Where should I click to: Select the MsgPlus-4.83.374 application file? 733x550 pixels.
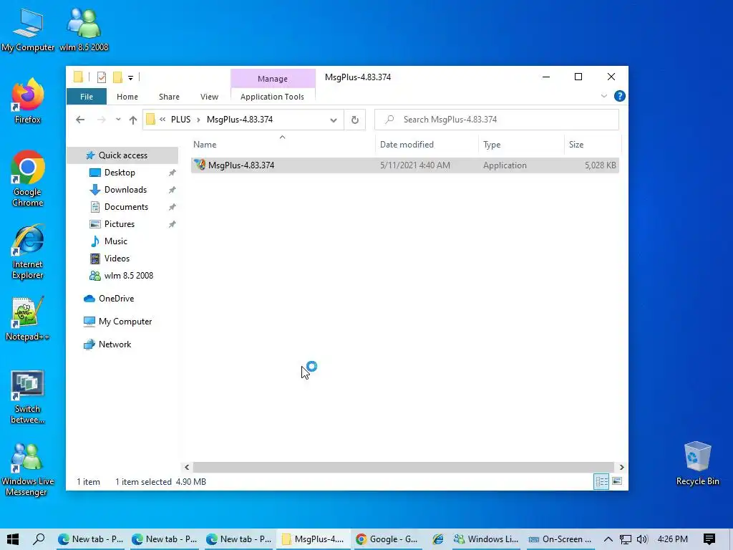[x=405, y=165]
